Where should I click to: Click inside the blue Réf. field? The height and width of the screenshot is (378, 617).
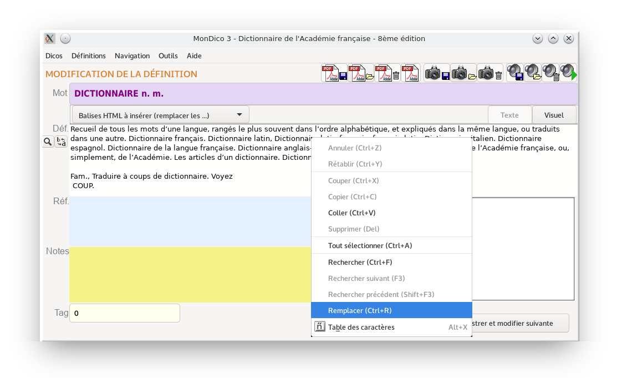(x=190, y=221)
